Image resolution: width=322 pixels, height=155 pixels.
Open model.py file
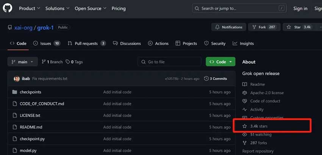(x=28, y=151)
